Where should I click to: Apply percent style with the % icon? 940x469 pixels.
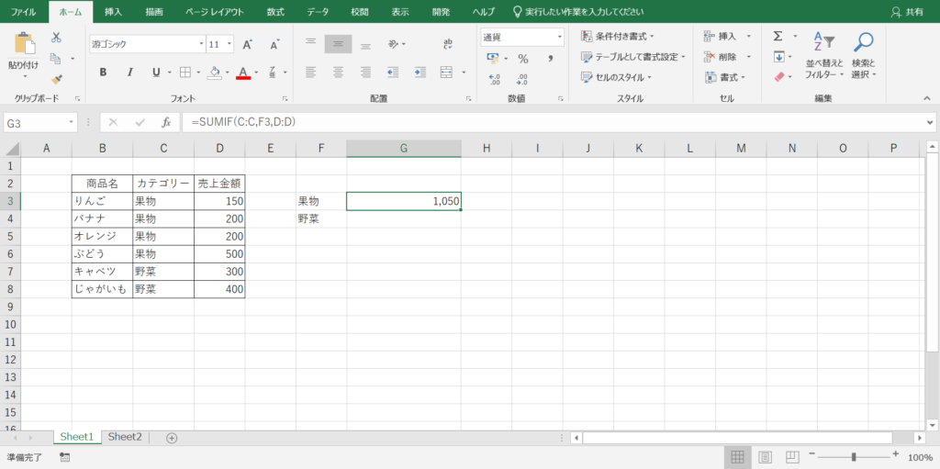pos(523,59)
